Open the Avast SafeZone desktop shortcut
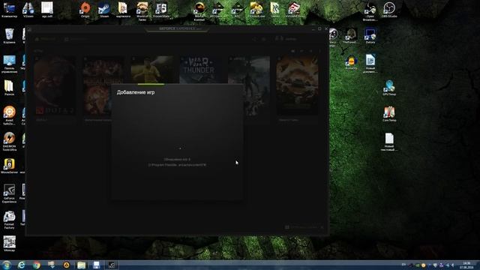 point(9,115)
